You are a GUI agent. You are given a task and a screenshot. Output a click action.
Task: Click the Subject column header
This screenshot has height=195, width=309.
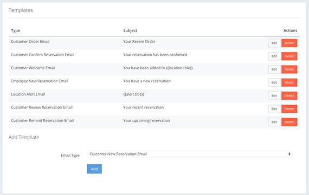130,30
